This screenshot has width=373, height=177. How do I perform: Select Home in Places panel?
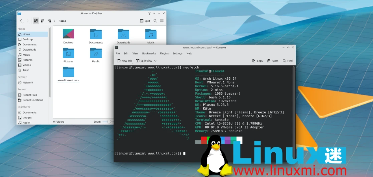(33, 34)
